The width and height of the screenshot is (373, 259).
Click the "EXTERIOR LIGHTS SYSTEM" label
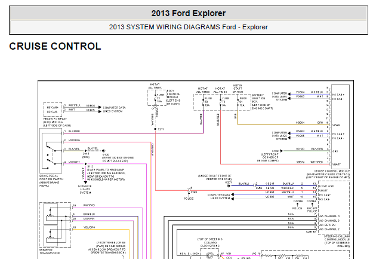pyautogui.click(x=85, y=189)
